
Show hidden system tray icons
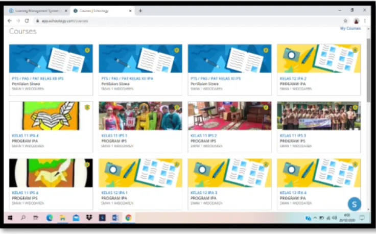[315, 218]
